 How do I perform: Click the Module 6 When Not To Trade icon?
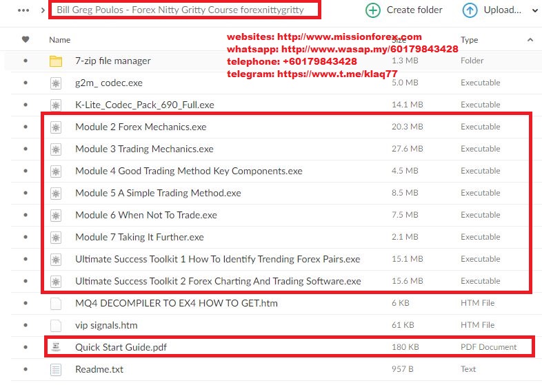point(56,216)
